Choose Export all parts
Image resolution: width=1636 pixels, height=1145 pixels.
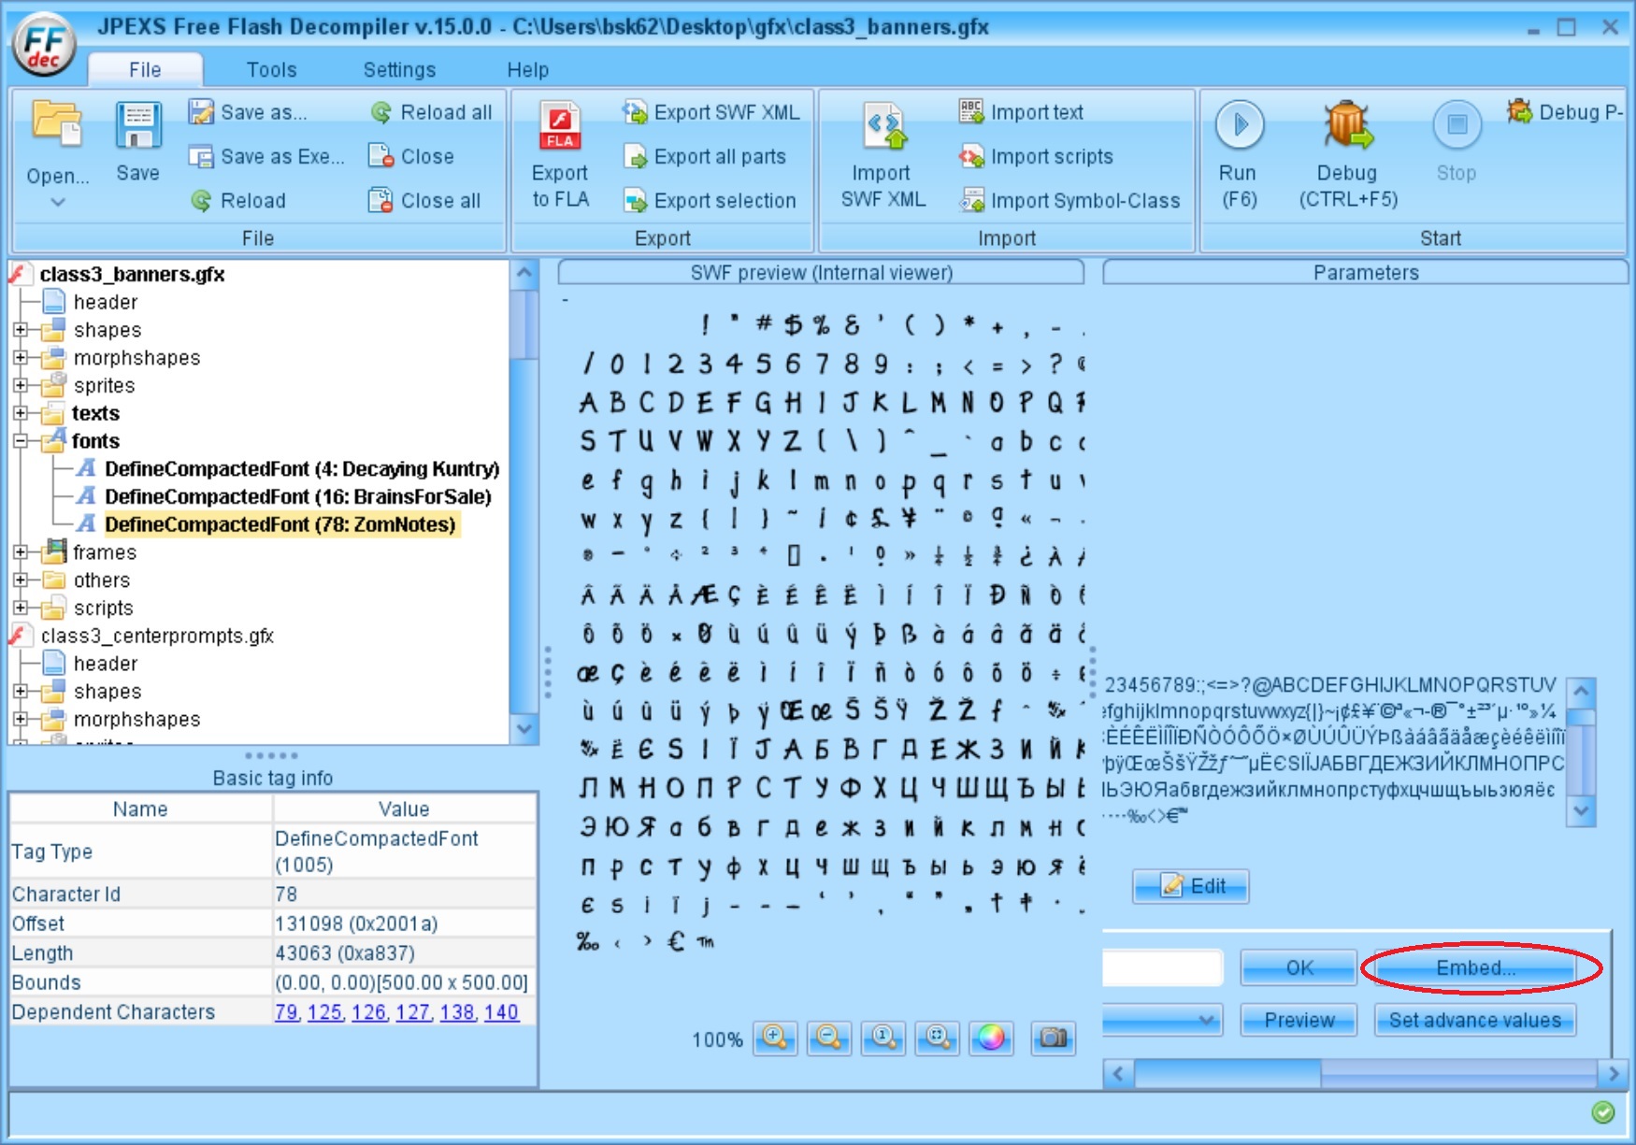705,156
